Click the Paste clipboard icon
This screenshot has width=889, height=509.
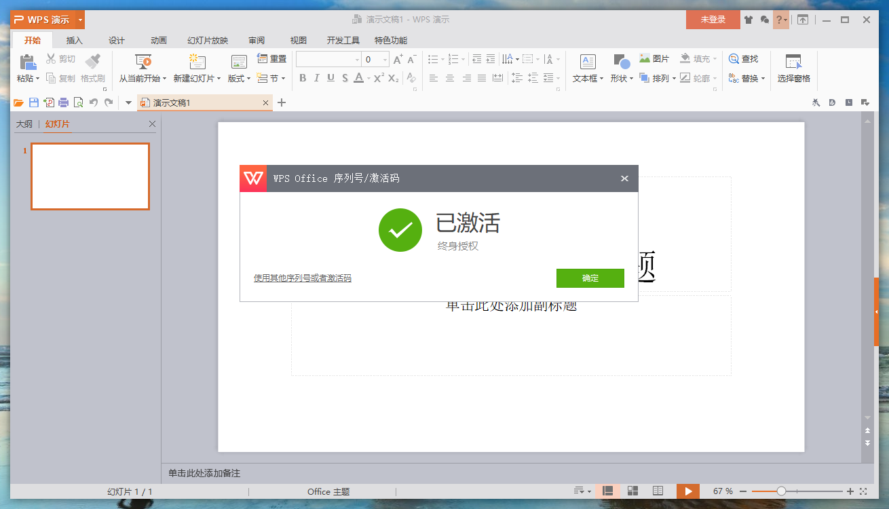(28, 62)
